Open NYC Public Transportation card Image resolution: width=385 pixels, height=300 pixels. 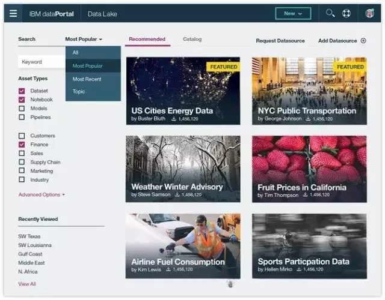point(309,91)
